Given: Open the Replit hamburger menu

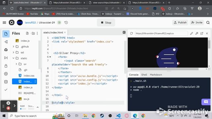Looking at the screenshot, I should 4,22.
